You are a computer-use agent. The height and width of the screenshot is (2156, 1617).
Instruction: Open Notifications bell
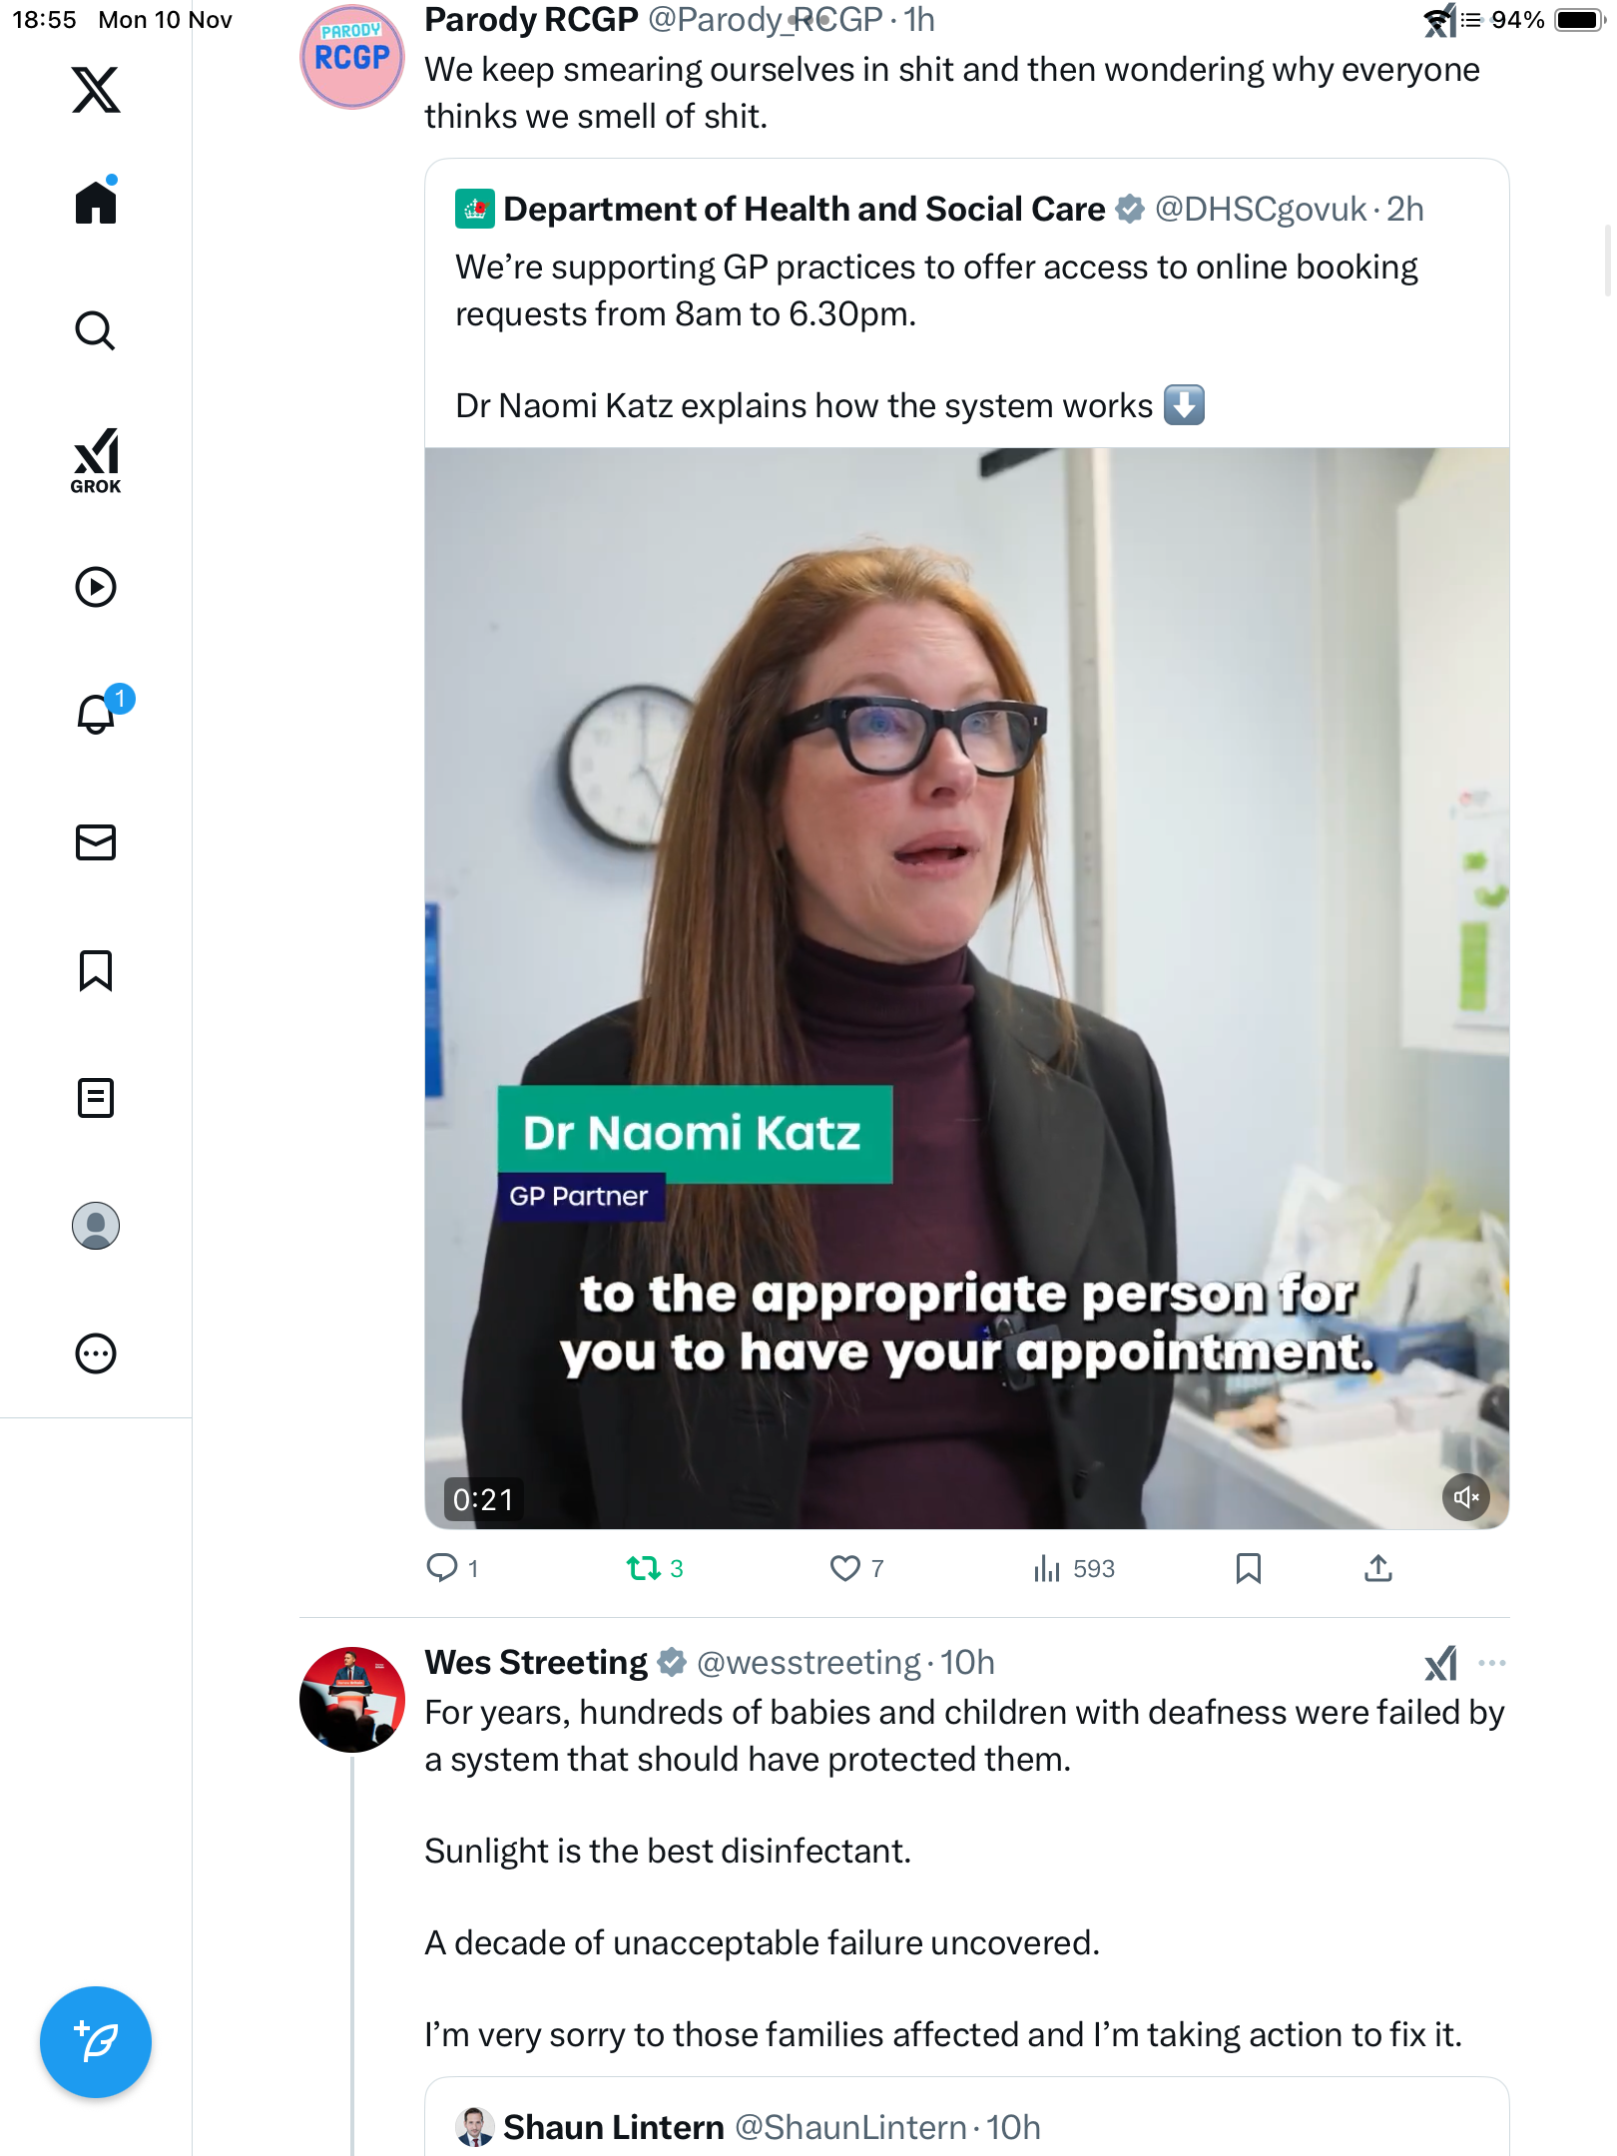click(96, 714)
